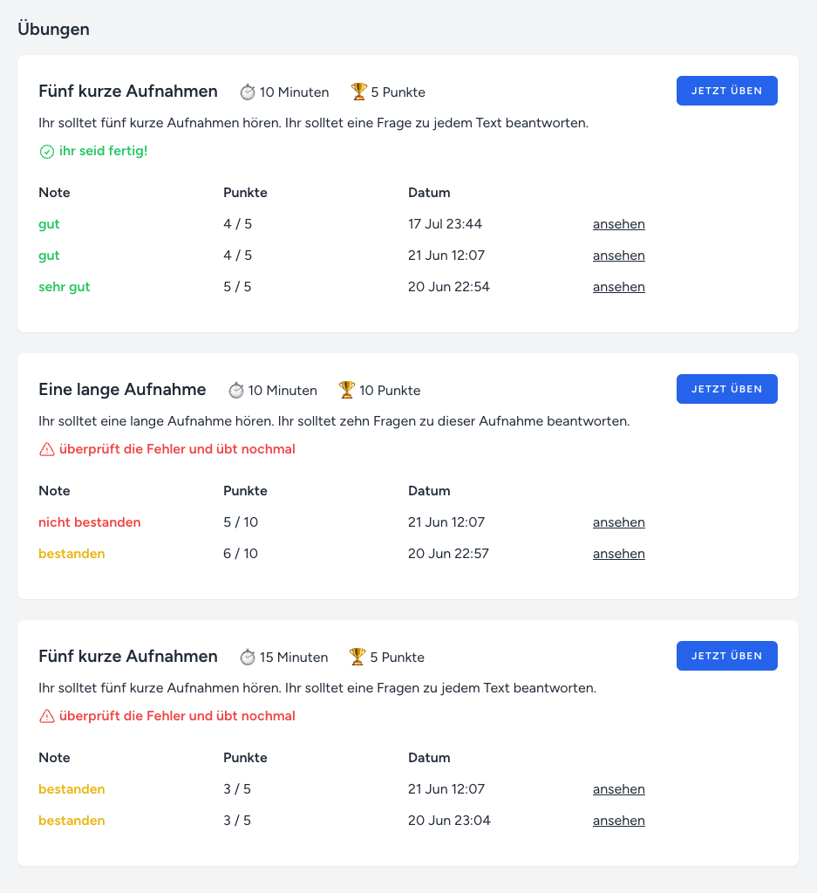Click the stopwatch icon in Eine lange Aufnahme

(x=236, y=391)
